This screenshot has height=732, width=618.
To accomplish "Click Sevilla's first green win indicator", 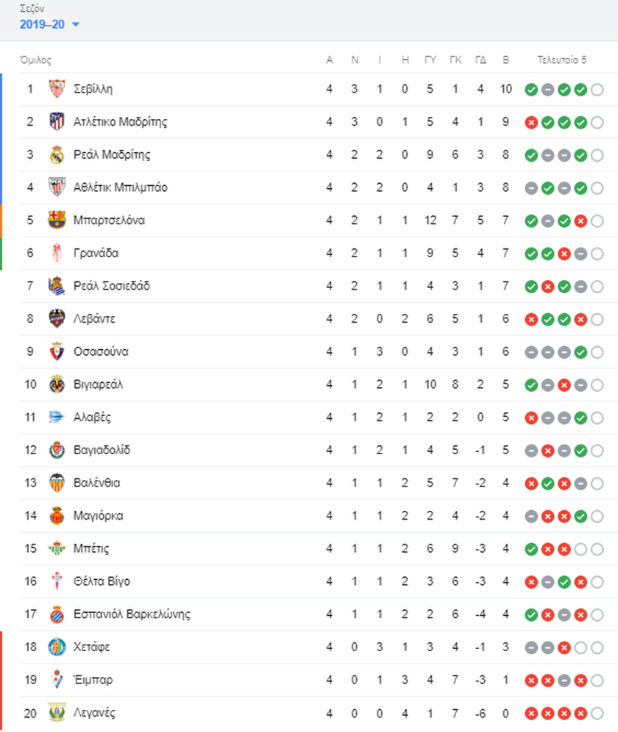I will (531, 90).
